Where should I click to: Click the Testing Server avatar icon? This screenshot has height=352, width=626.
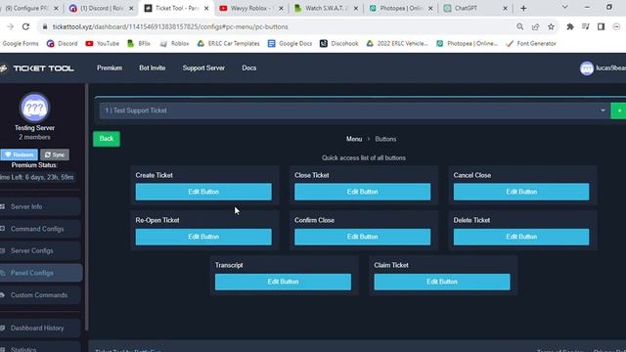[35, 108]
